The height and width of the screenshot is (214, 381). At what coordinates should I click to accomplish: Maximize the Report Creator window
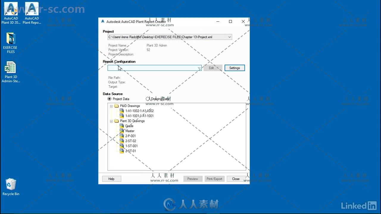point(230,21)
